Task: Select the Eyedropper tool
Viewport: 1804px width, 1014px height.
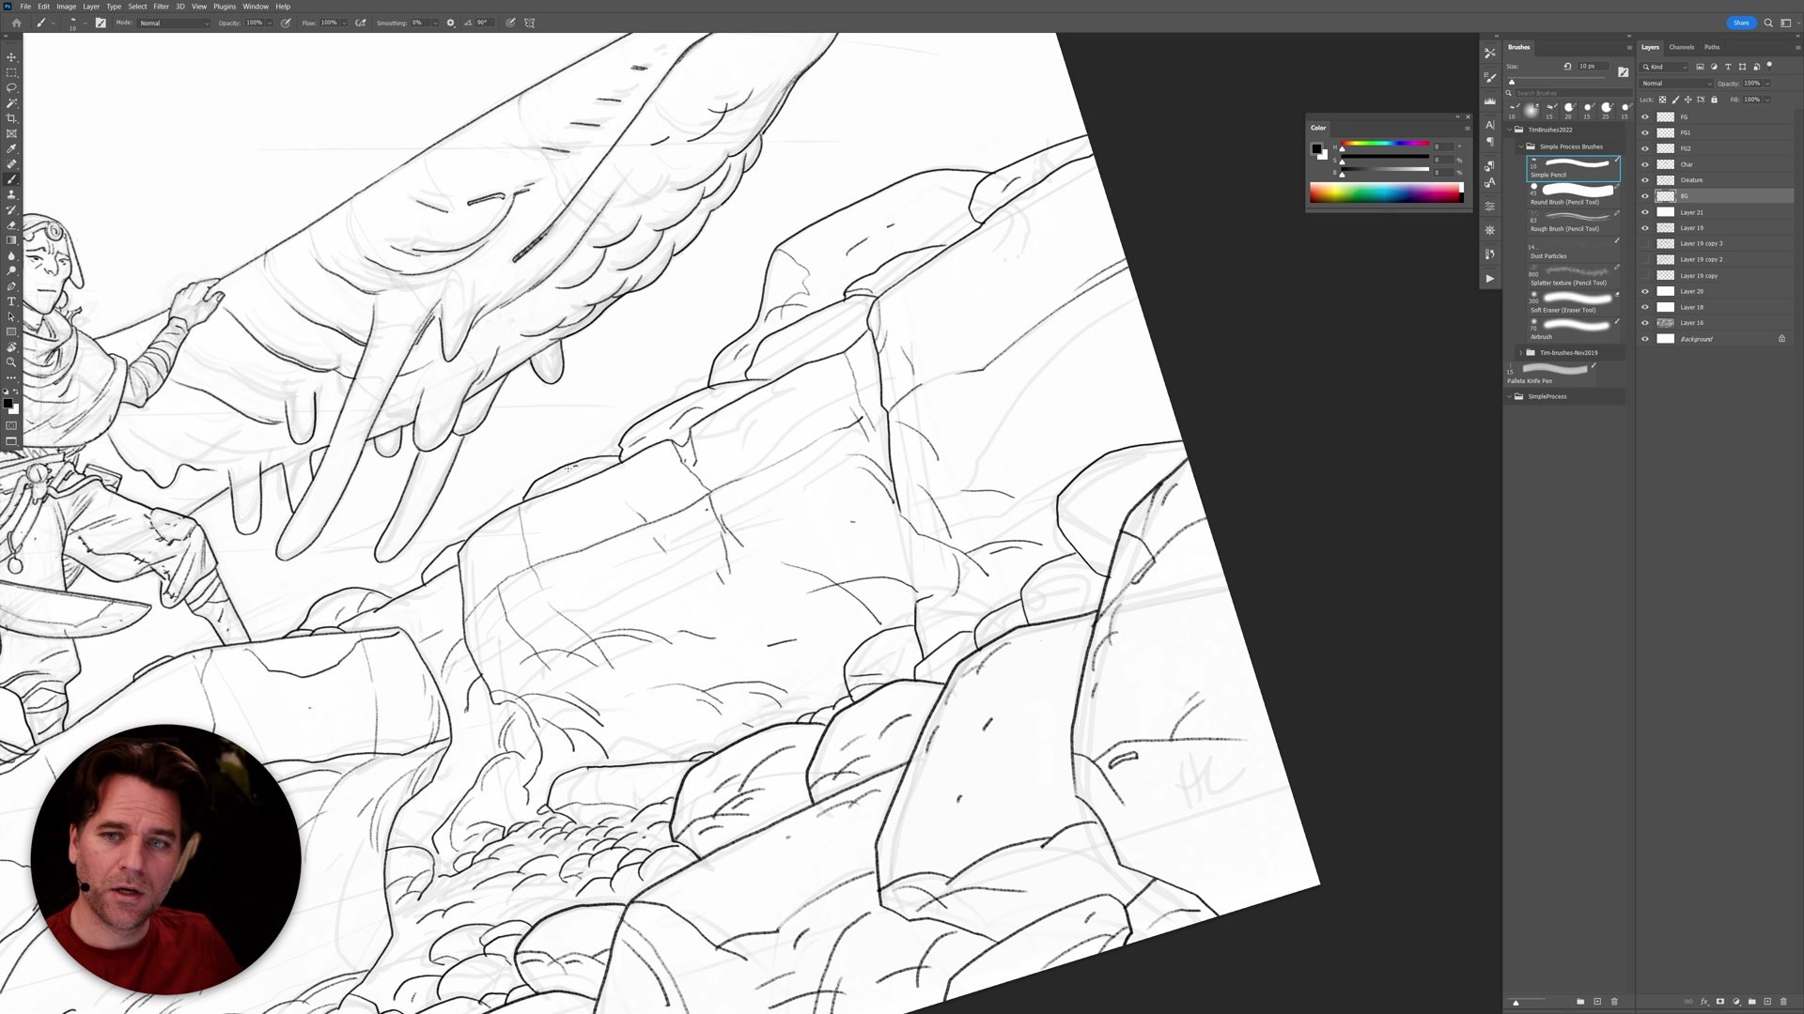Action: click(11, 148)
